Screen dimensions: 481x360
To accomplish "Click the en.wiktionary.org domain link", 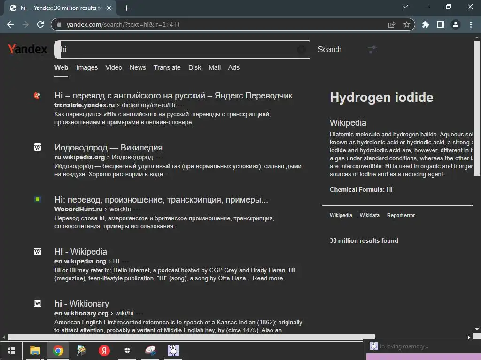I will tap(81, 313).
